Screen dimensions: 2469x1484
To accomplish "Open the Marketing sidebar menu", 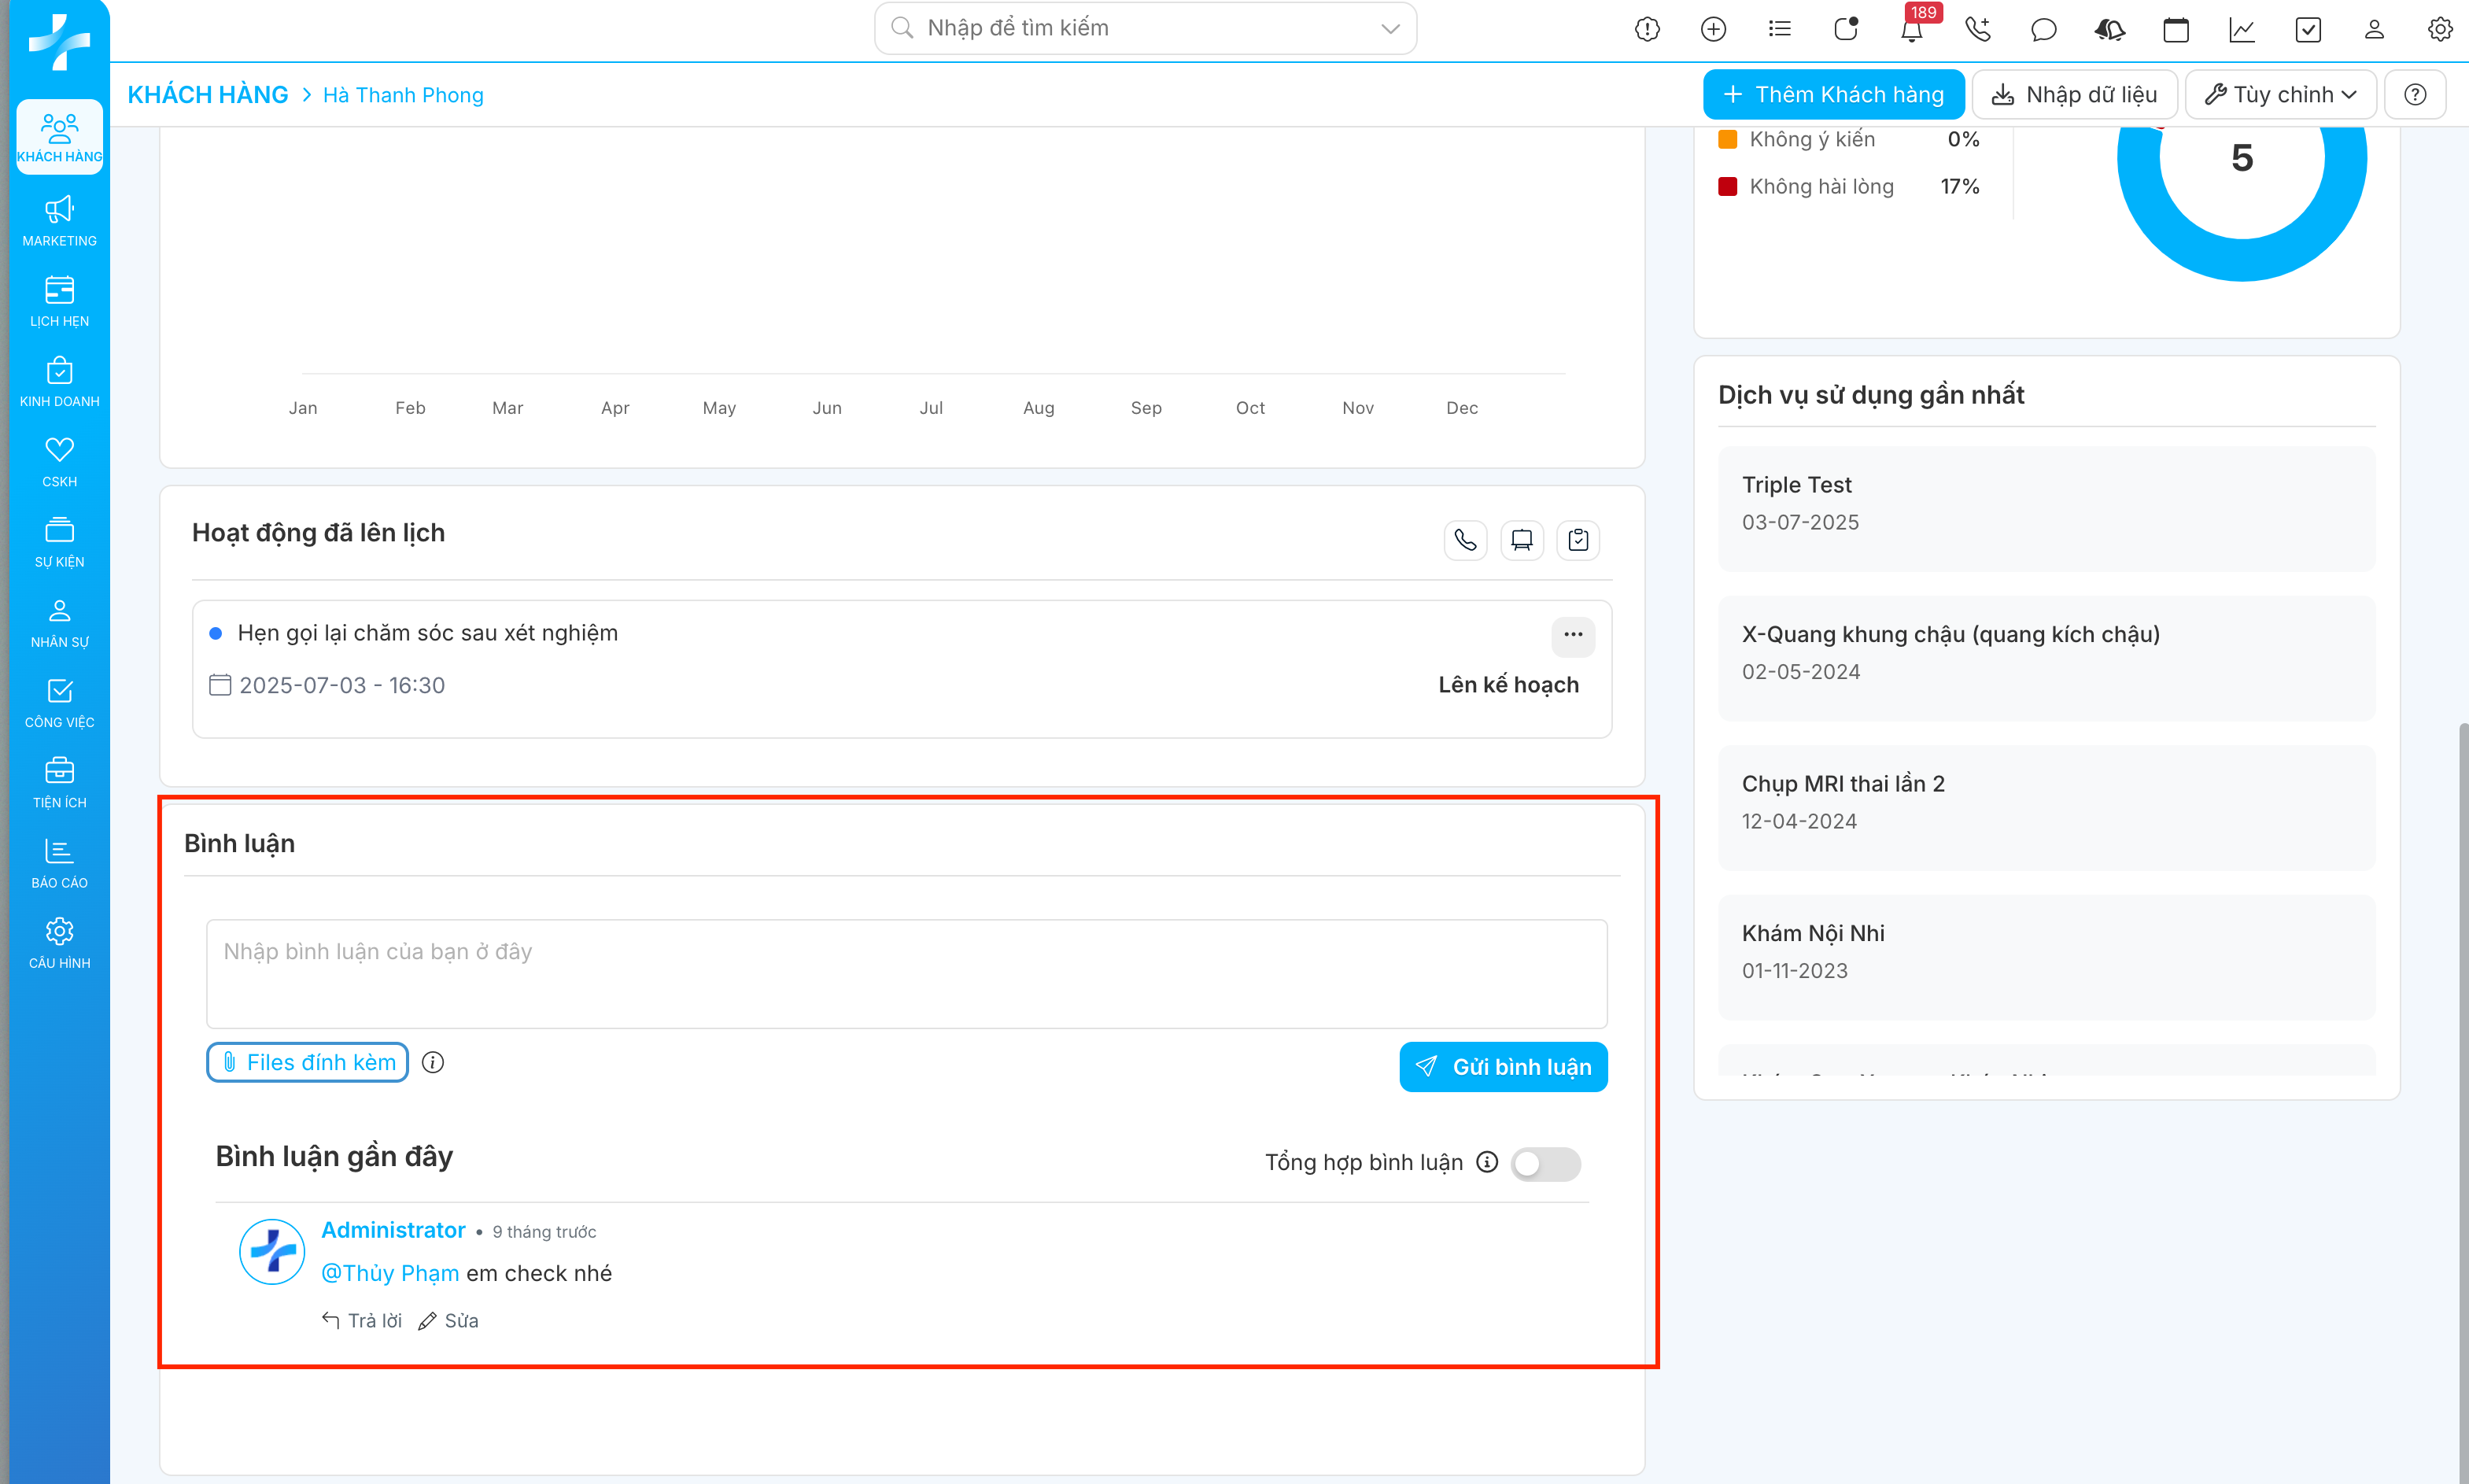I will pos(59,221).
